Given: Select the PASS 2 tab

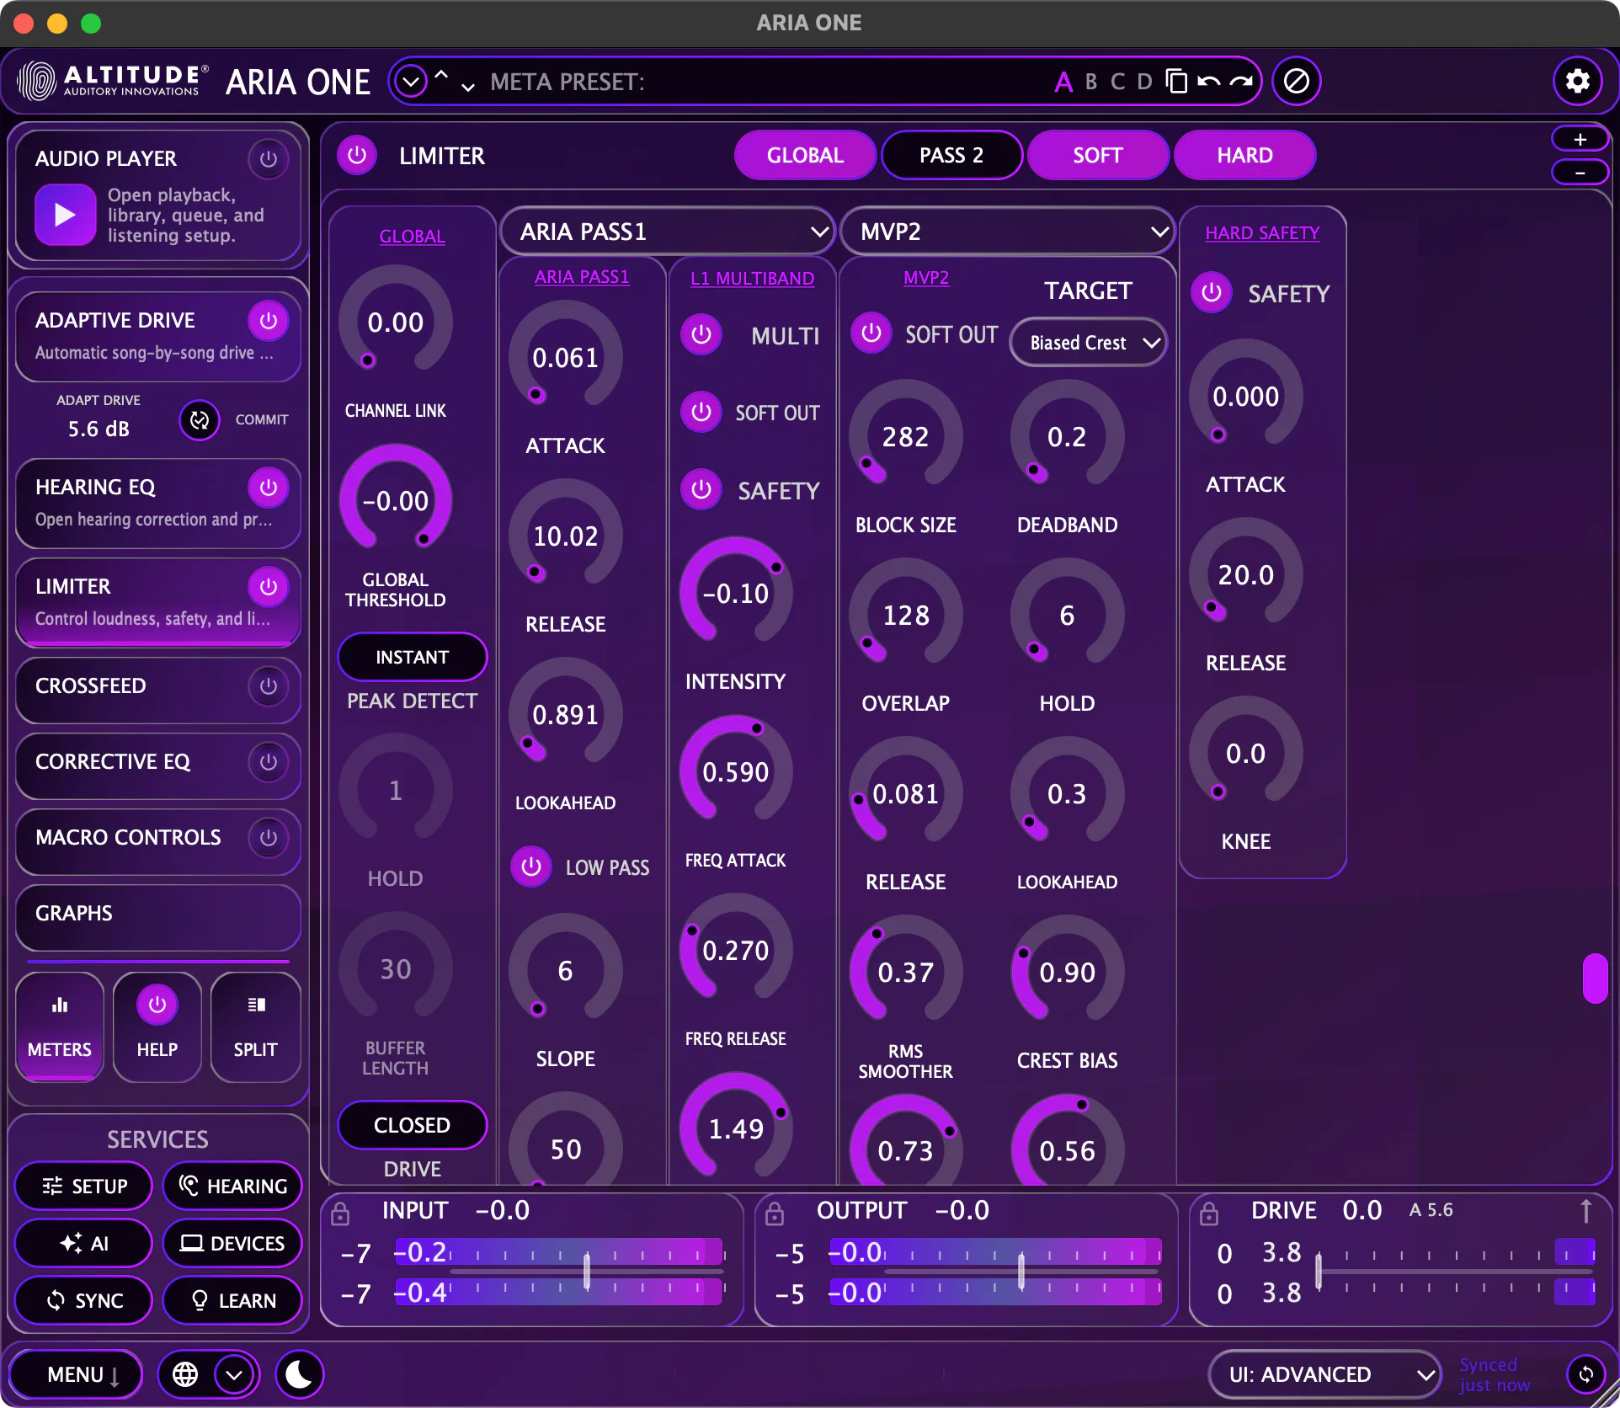Looking at the screenshot, I should (951, 155).
